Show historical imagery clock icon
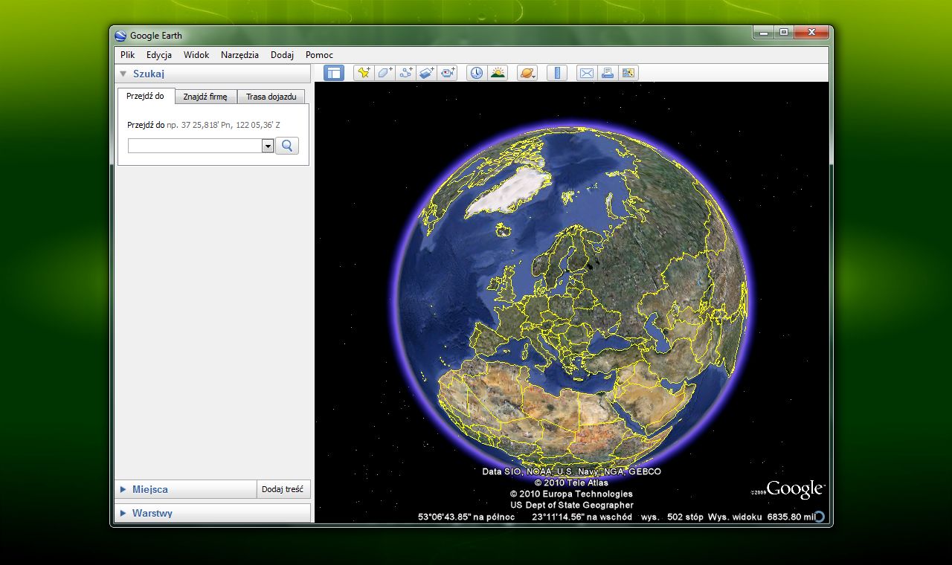 477,73
